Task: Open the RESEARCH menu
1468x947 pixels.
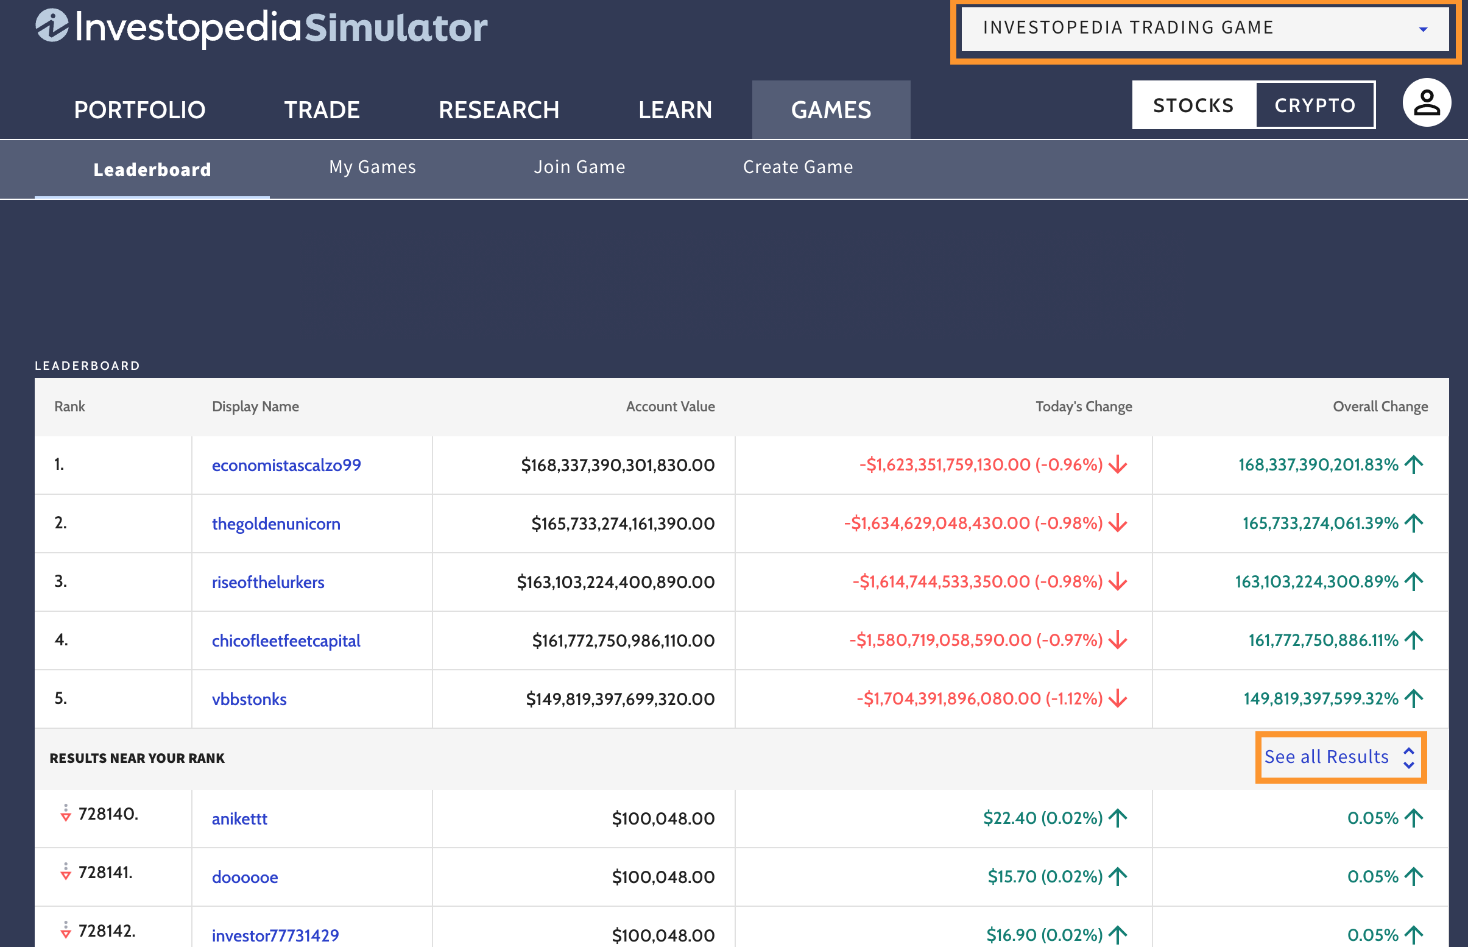Action: pos(498,110)
